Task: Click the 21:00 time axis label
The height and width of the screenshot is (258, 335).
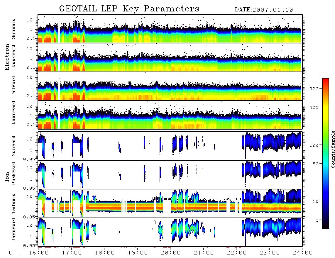Action: coord(204,253)
